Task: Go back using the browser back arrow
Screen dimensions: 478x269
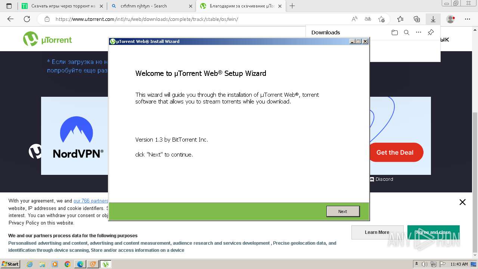Action: click(x=10, y=19)
